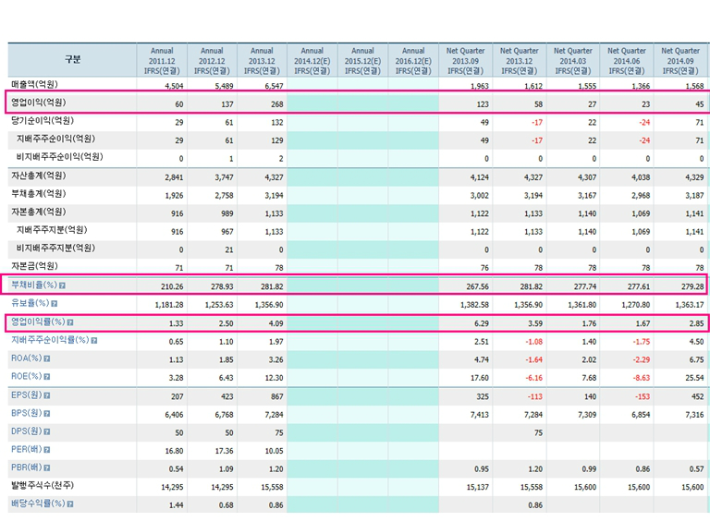
Task: Select the Annual 2013.12 column header
Action: tap(262, 60)
